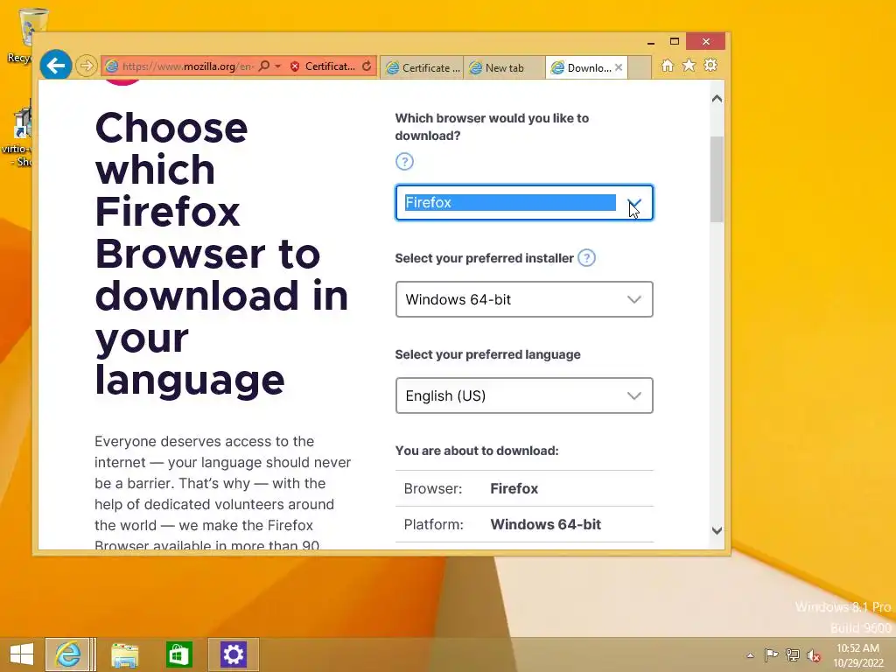The height and width of the screenshot is (672, 896).
Task: Click 'Firefox' value in the Browser row
Action: 514,488
